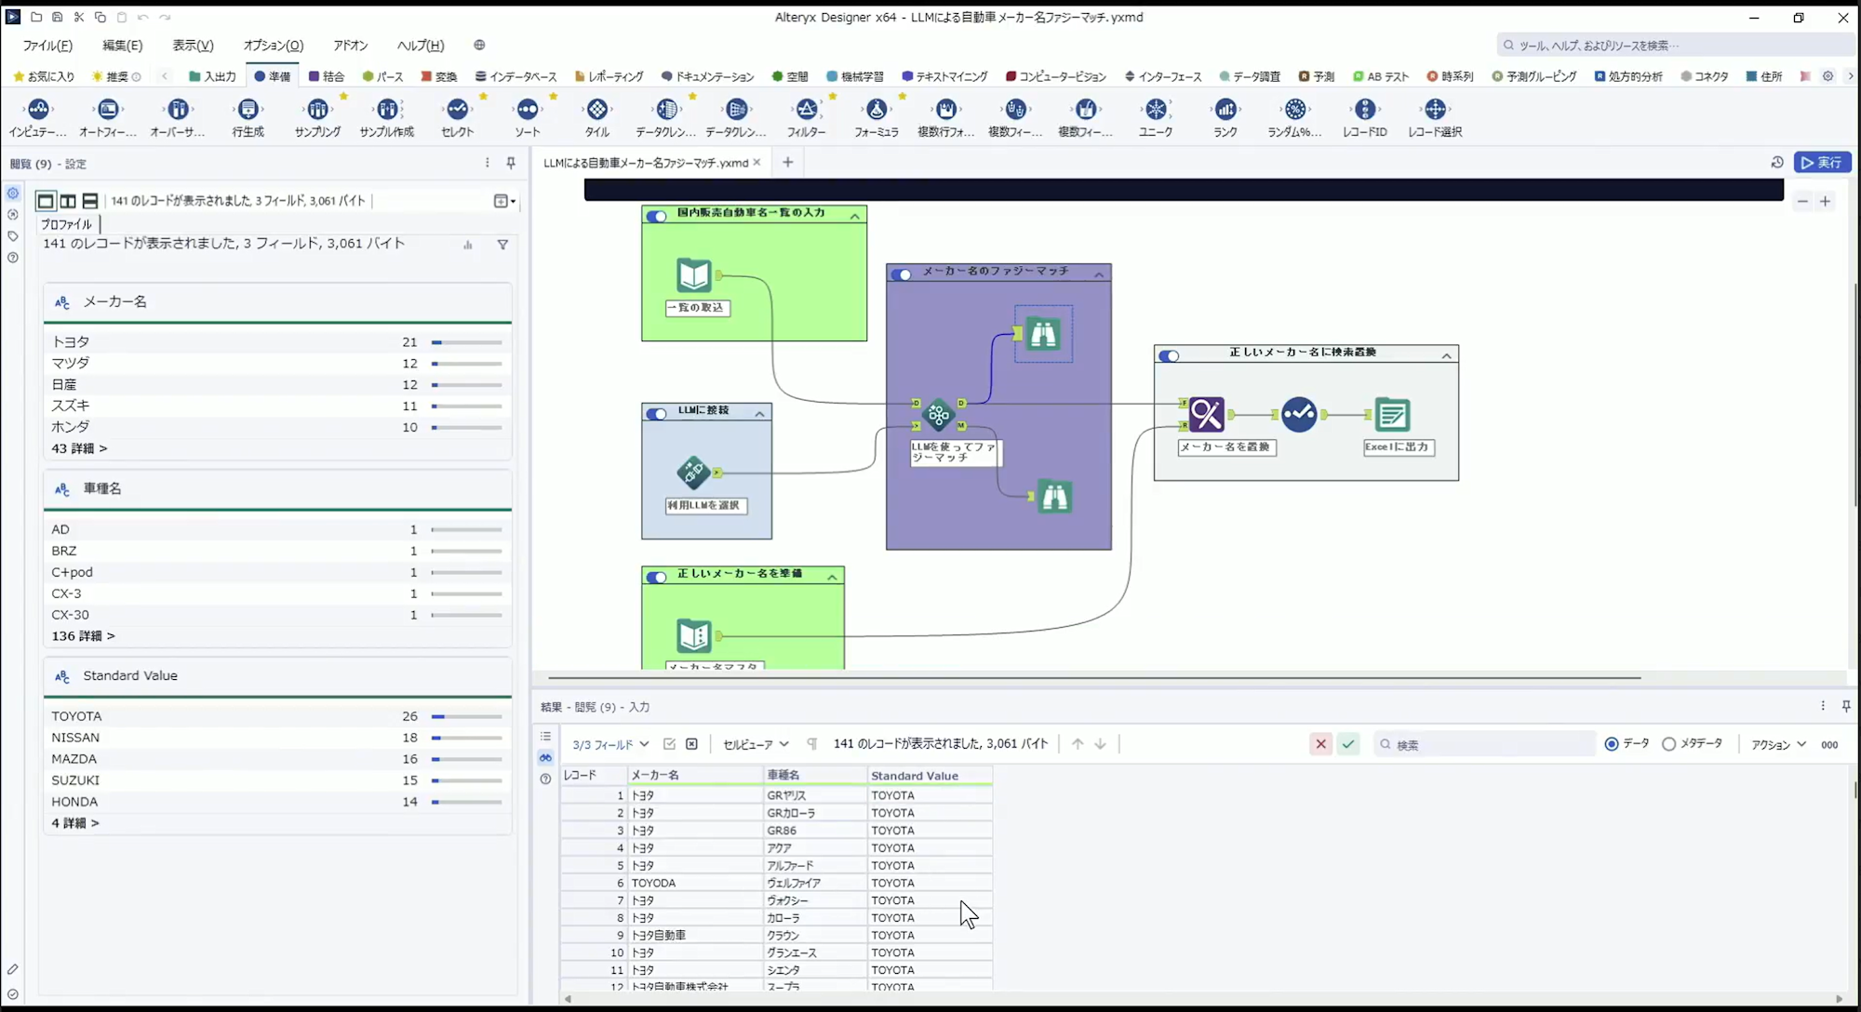Collapse the 正しいメーカー名を準備 container

[832, 578]
